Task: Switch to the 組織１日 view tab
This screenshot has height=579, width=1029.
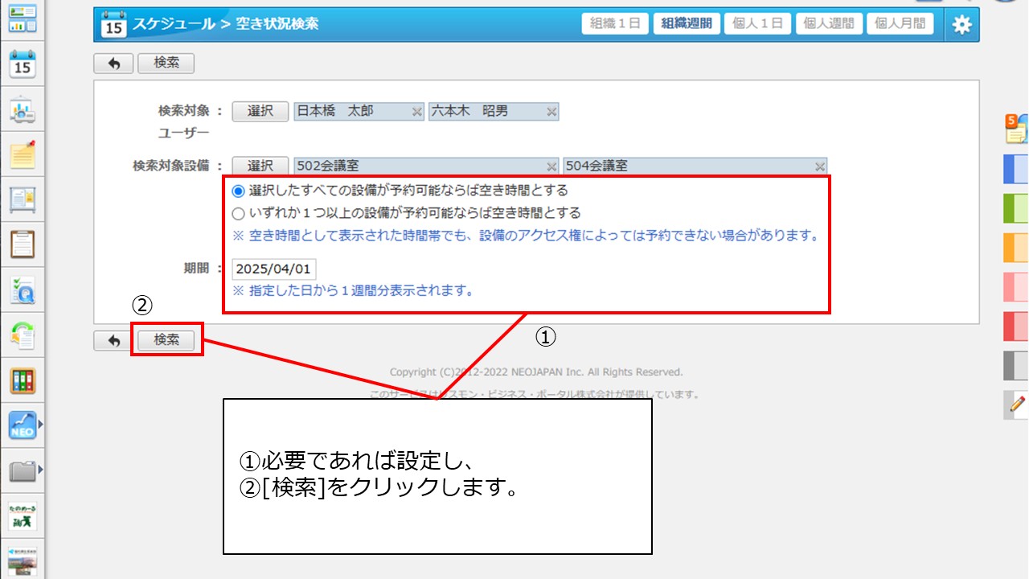Action: click(615, 23)
